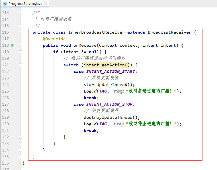This screenshot has height=170, width=217.
Task: Fold the if block at line 119
Action: [20, 52]
